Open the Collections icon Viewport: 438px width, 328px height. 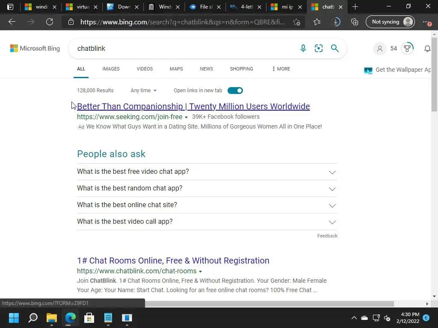355,22
